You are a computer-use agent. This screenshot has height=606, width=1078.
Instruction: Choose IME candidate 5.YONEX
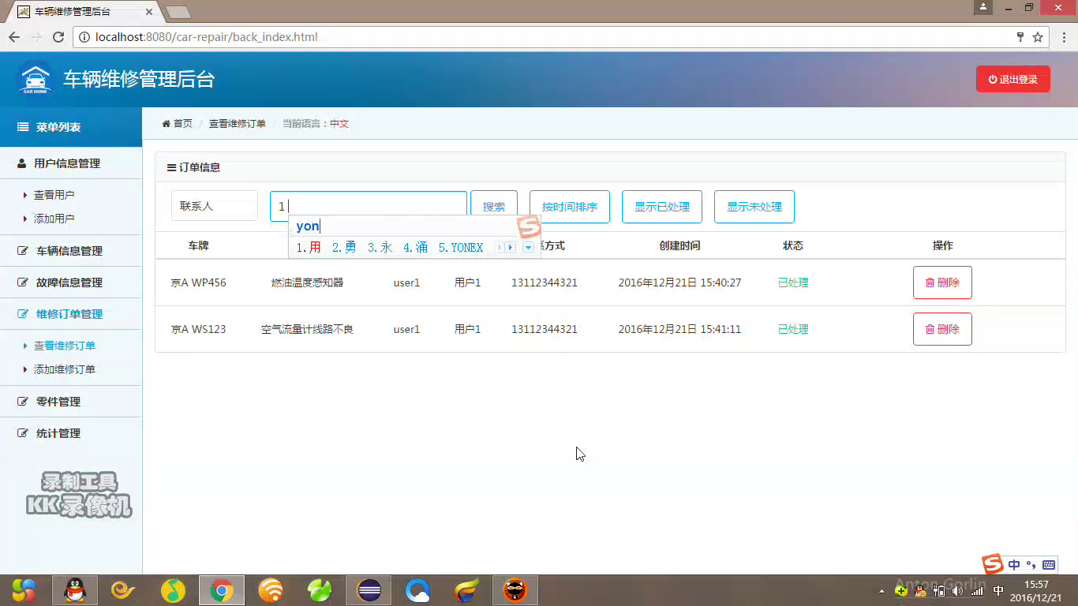pos(461,248)
